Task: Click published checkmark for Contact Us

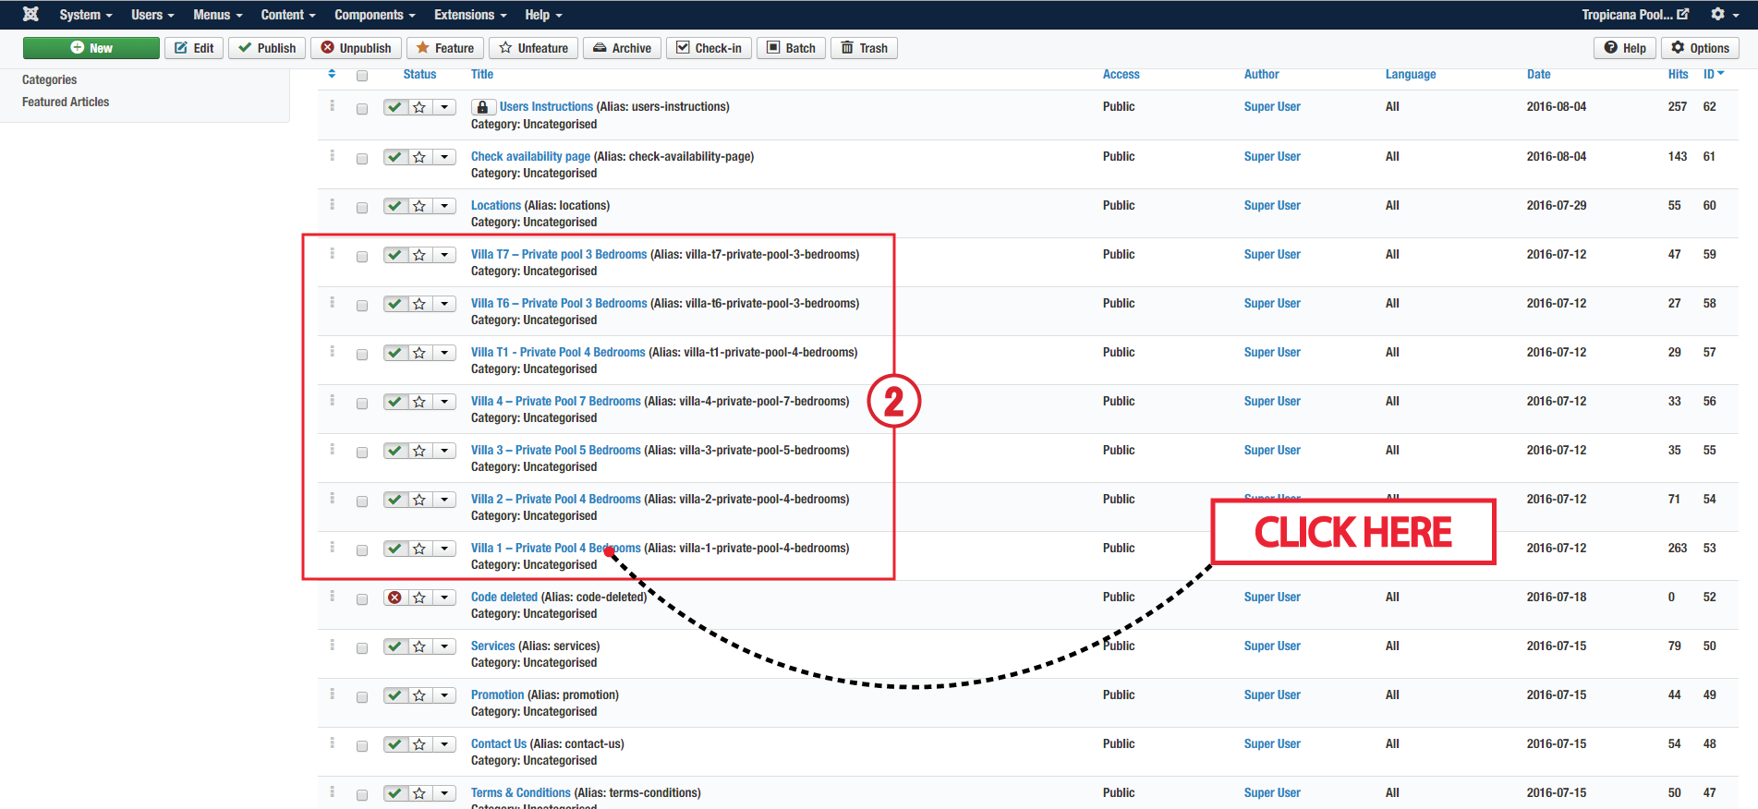Action: tap(395, 744)
